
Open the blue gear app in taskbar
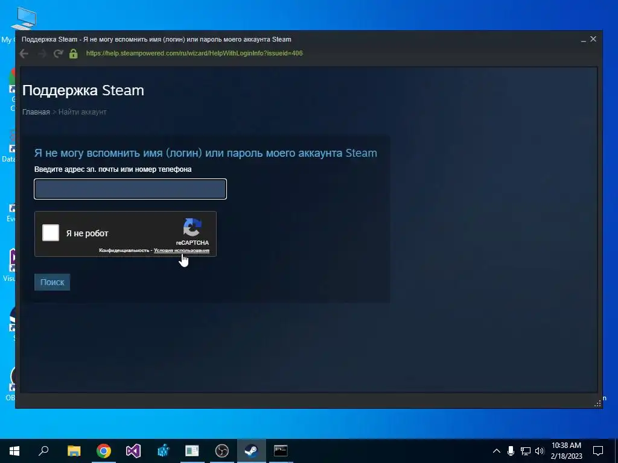coord(163,451)
